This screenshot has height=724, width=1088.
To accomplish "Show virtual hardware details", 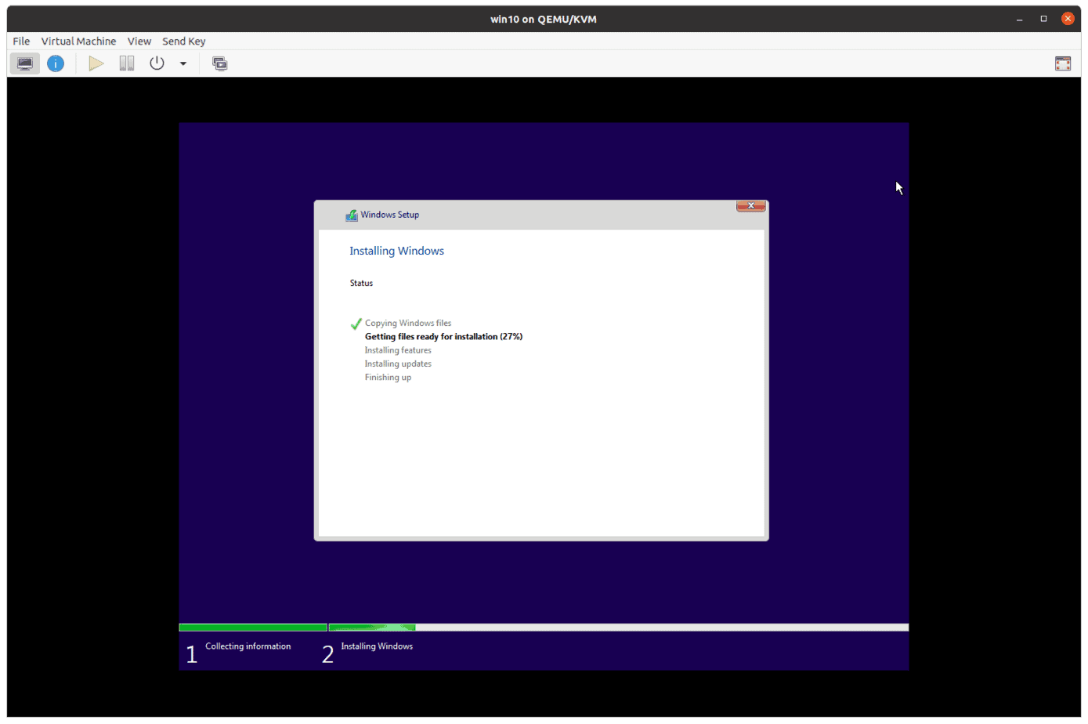I will 56,63.
